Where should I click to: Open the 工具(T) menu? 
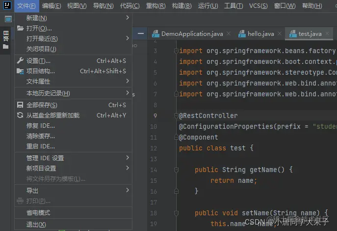click(233, 6)
